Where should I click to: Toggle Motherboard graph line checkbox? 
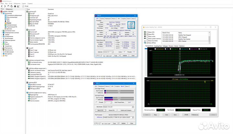click(x=155, y=49)
